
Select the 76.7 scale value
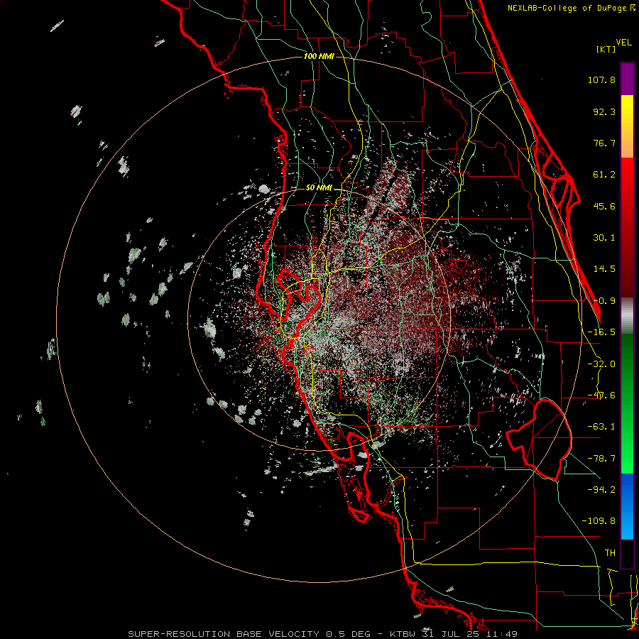pyautogui.click(x=604, y=143)
